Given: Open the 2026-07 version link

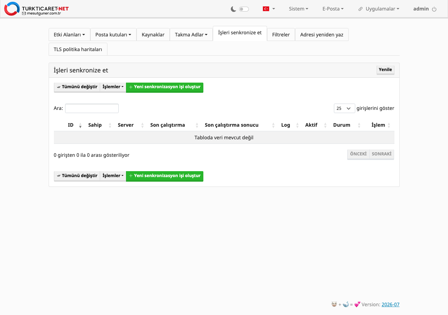Looking at the screenshot, I should tap(391, 304).
